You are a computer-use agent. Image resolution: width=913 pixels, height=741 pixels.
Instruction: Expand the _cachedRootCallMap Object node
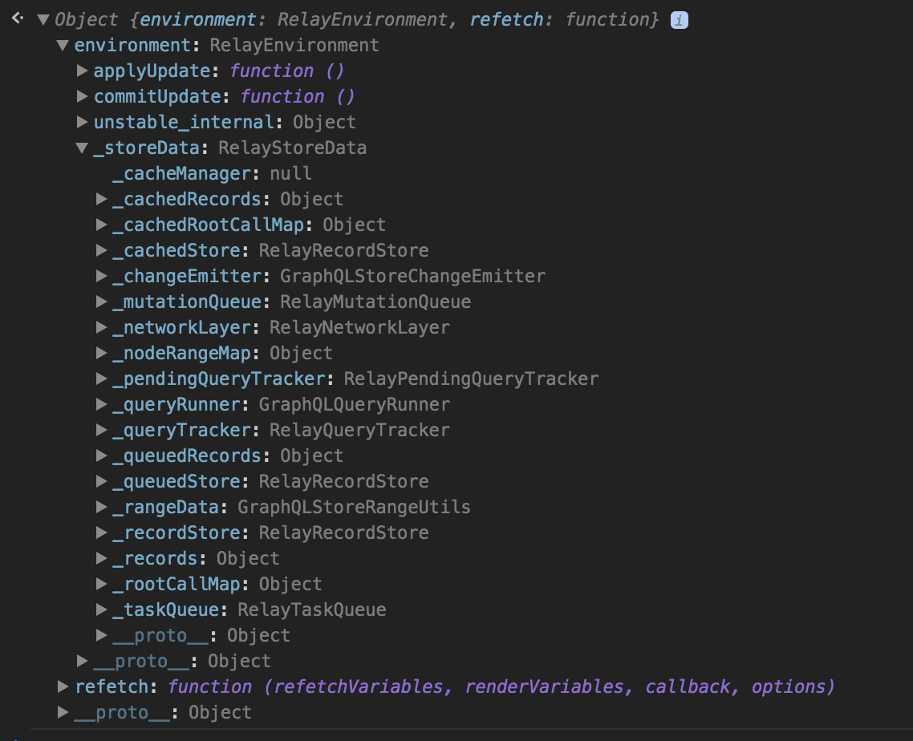point(101,225)
